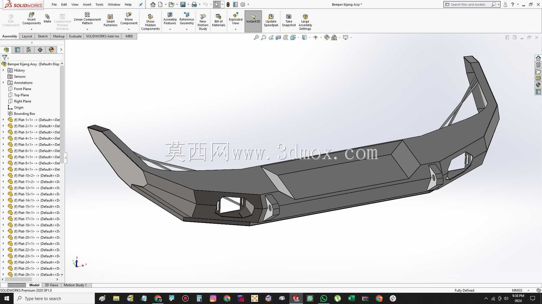Viewport: 542px width, 304px height.
Task: Open the File menu
Action: click(54, 5)
